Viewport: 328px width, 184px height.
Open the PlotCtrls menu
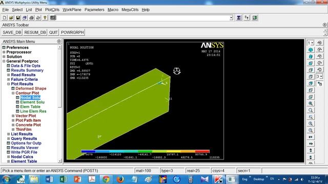52,10
